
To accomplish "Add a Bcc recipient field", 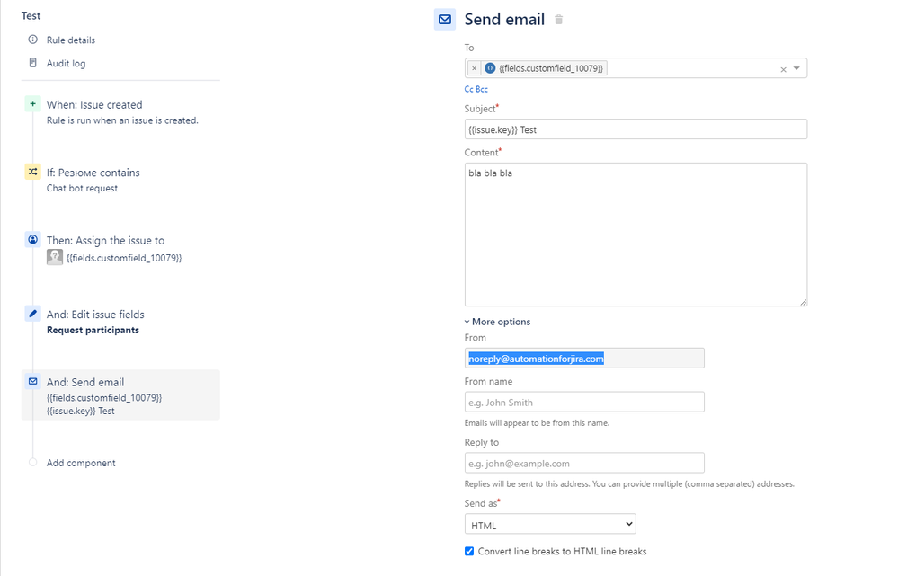I will click(x=482, y=89).
